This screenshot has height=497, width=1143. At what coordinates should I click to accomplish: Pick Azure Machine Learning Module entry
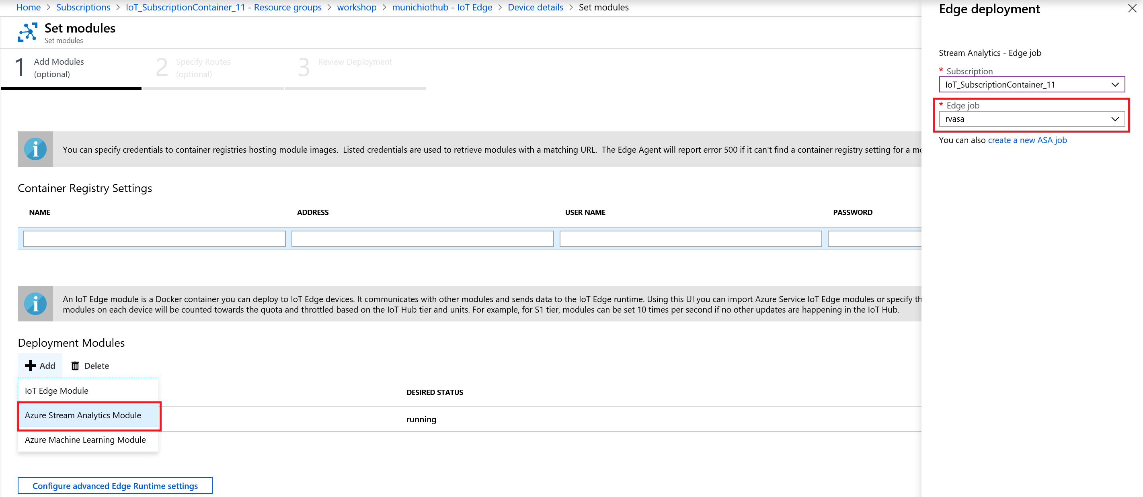(85, 440)
